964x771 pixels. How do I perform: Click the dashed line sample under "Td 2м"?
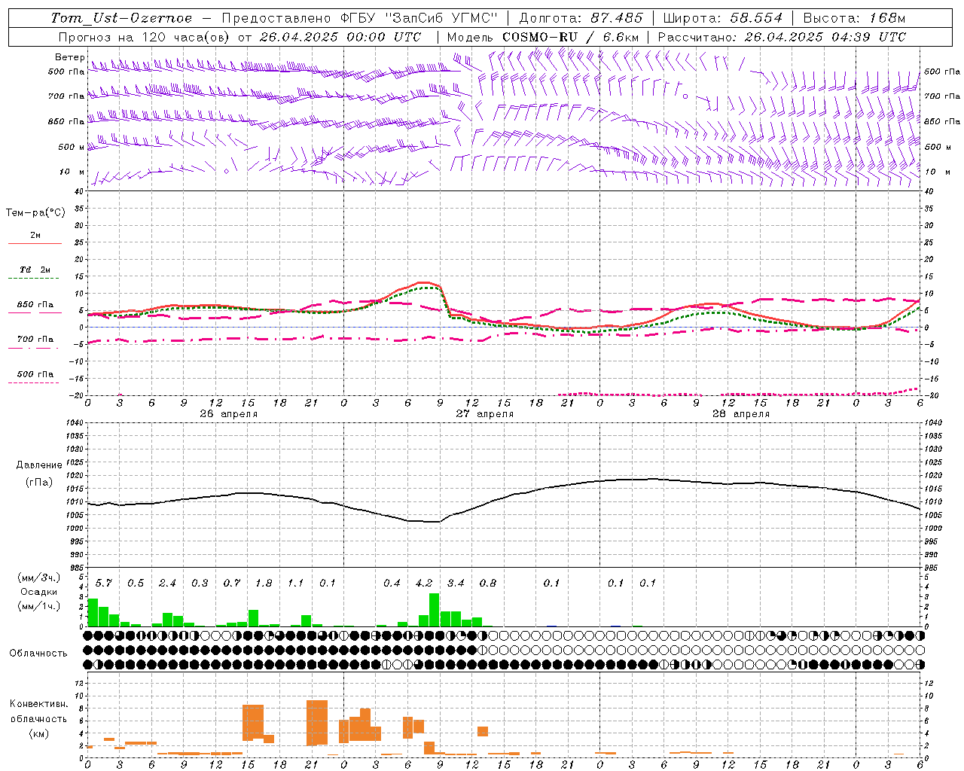tap(33, 279)
